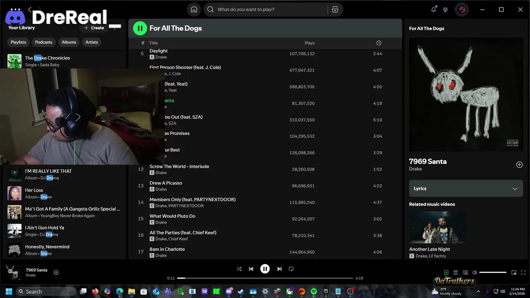Adjust the volume slider
530x298 pixels.
(493, 272)
